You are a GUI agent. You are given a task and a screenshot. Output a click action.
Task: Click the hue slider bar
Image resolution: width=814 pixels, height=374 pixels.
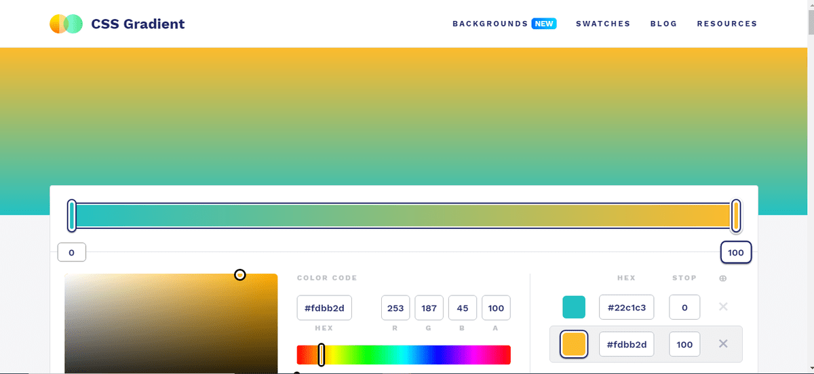click(403, 354)
